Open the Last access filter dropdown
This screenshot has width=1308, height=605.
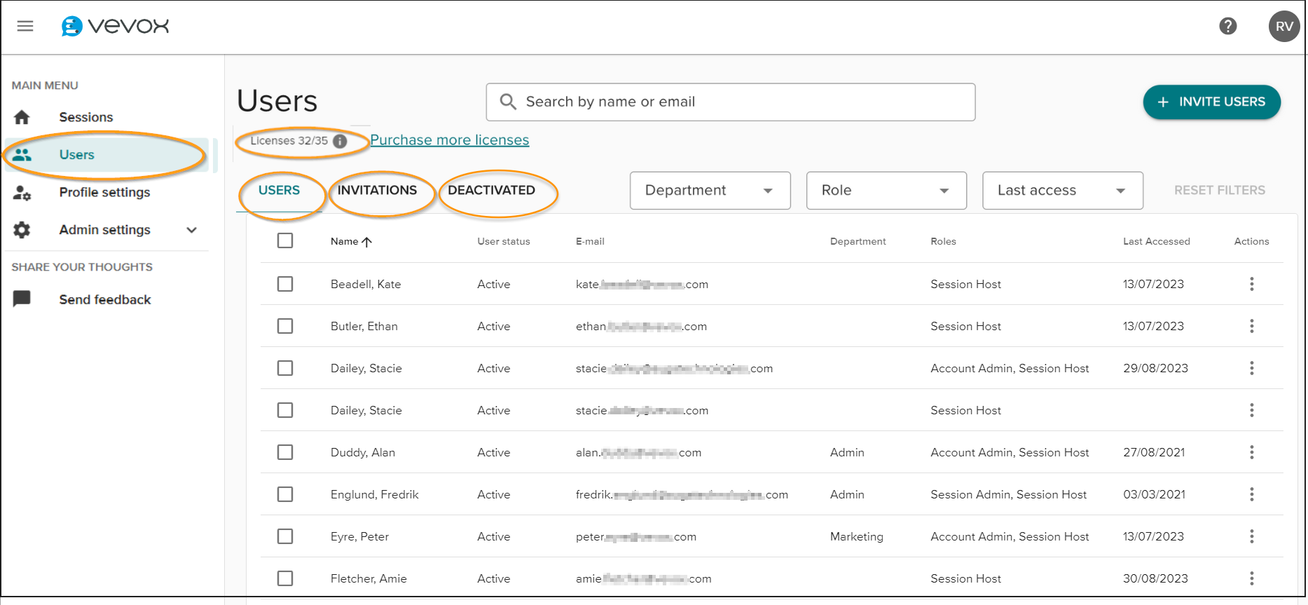pyautogui.click(x=1063, y=191)
